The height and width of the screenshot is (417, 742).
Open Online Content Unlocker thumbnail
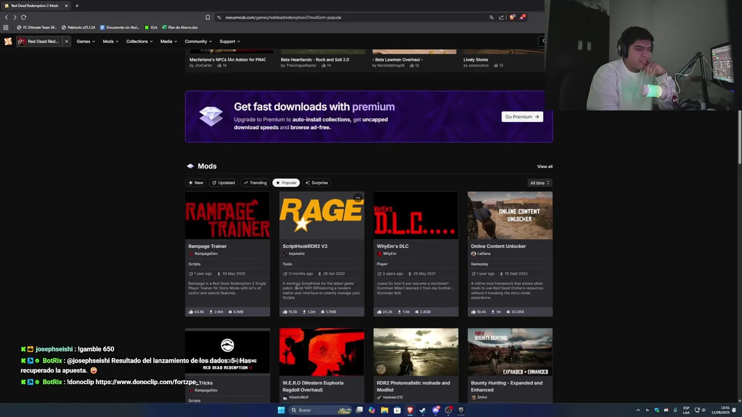point(510,215)
